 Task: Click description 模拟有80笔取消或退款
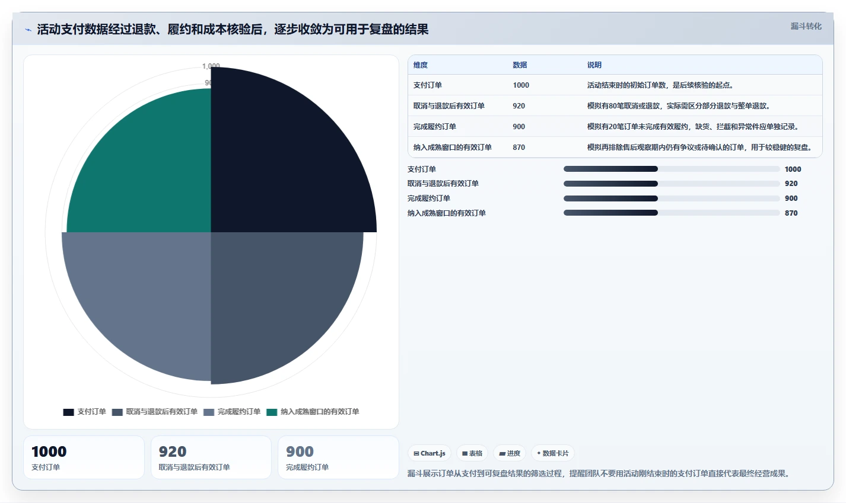point(680,106)
